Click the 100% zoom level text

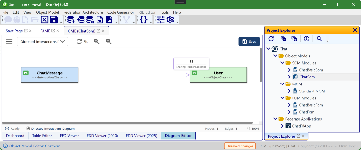point(255,129)
